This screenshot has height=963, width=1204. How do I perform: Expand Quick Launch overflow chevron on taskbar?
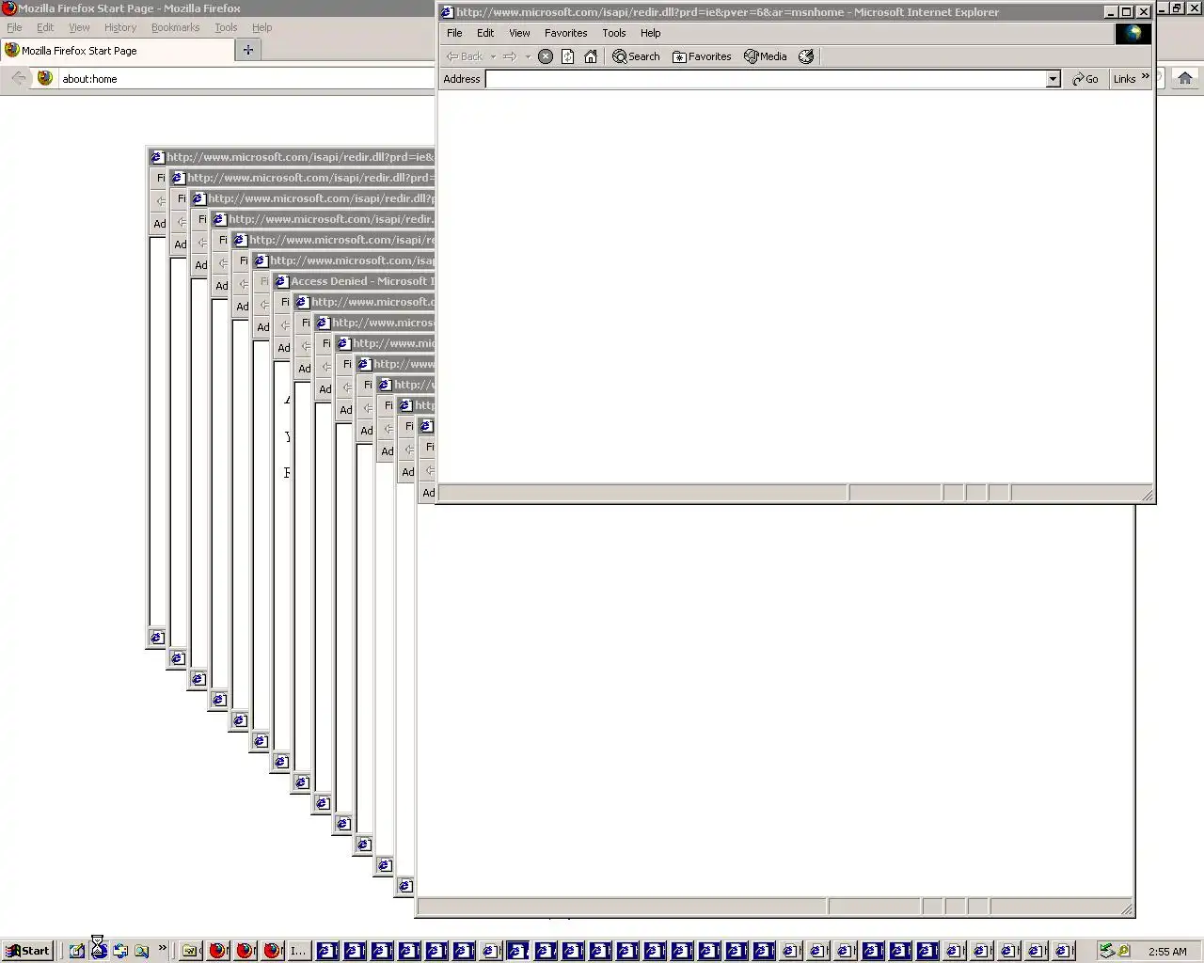pyautogui.click(x=162, y=948)
